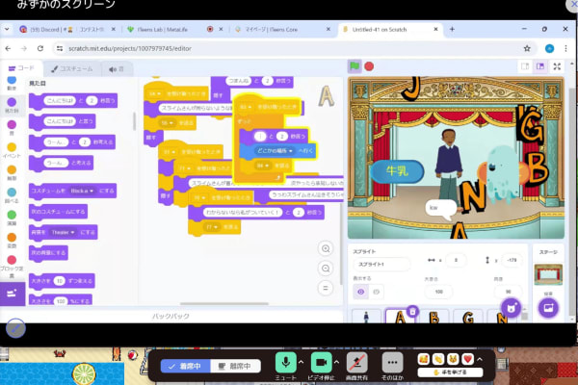
Task: Toggle the ミュート microphone button
Action: tap(285, 363)
